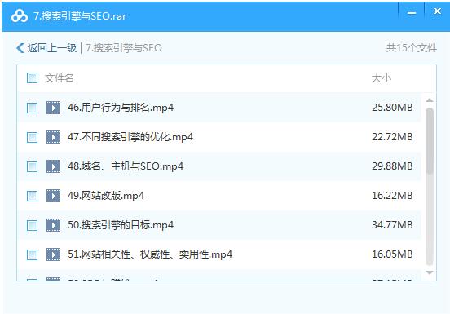450x314 pixels.
Task: Open the 7.搜索引擎与SEO breadcrumb folder
Action: point(124,48)
